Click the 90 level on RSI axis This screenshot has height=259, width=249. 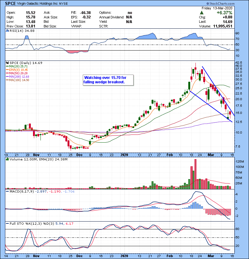(x=237, y=33)
